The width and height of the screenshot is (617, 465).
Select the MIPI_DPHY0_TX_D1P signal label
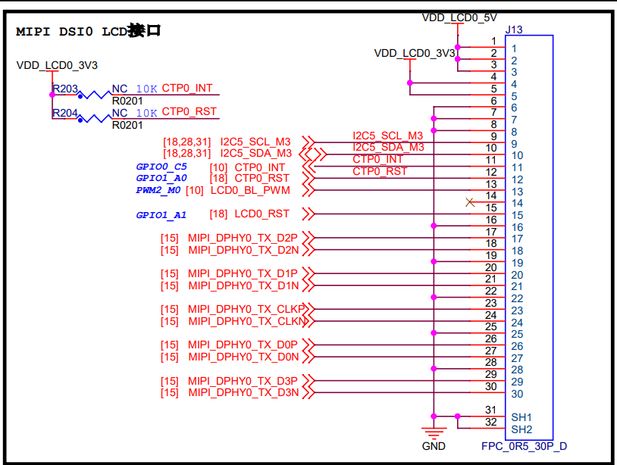point(243,273)
